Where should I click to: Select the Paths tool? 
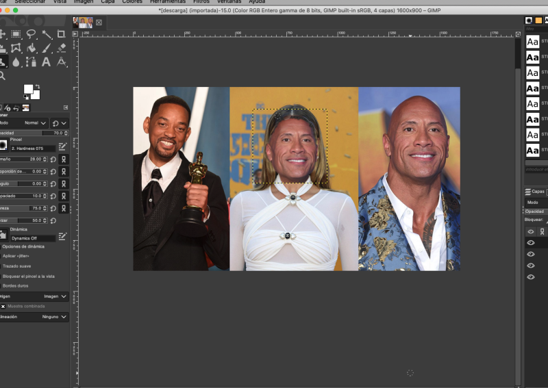tap(32, 62)
